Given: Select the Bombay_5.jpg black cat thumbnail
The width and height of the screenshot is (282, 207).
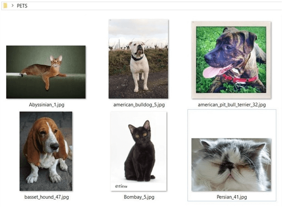Looking at the screenshot, I should (139, 151).
